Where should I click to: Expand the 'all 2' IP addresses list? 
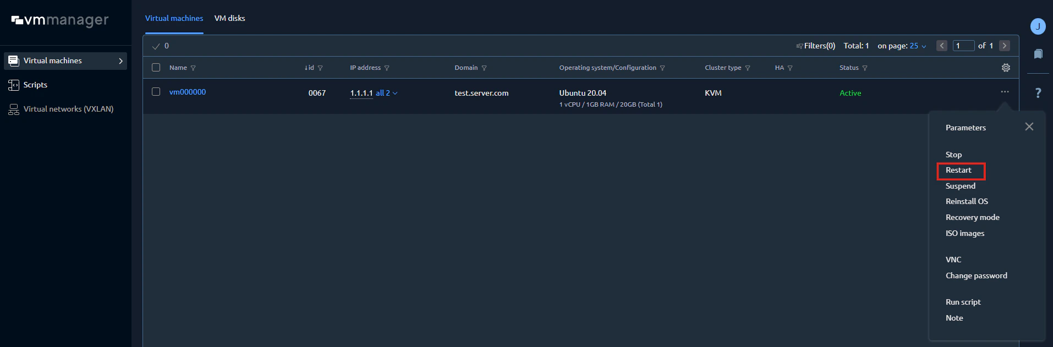387,93
